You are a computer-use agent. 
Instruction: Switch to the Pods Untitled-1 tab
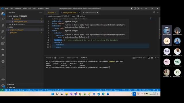(90, 13)
